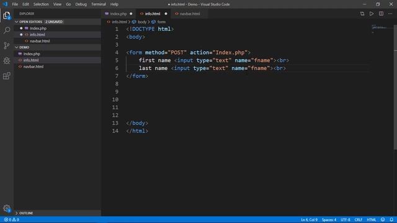Open the Help menu
The height and width of the screenshot is (223, 397).
click(114, 4)
